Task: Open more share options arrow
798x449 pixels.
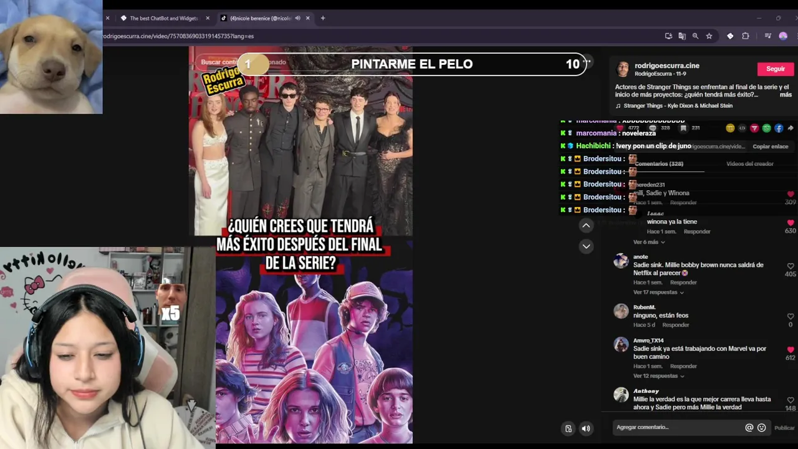Action: [x=791, y=128]
